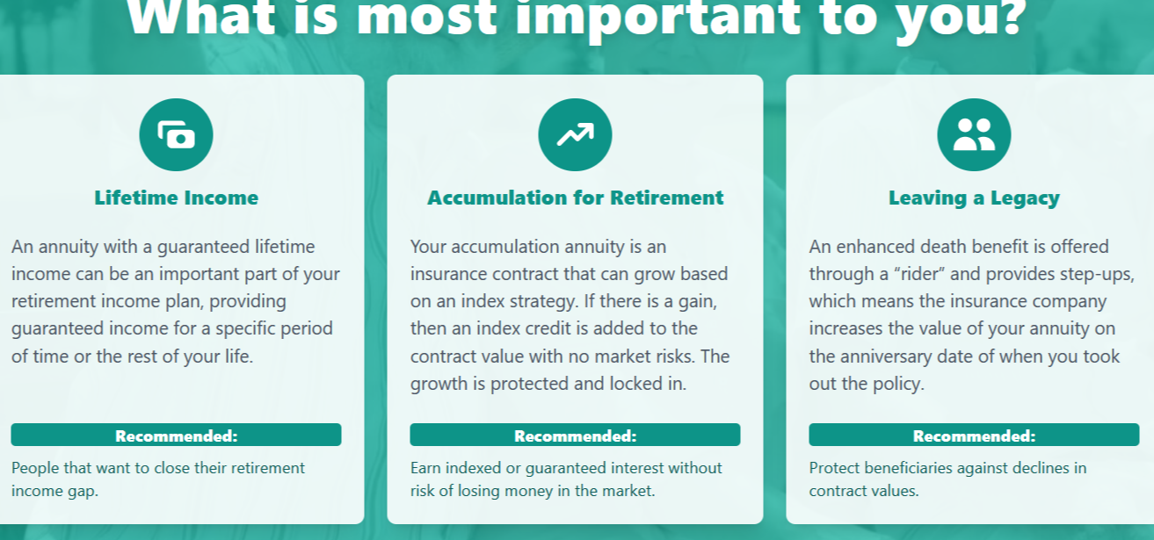This screenshot has height=540, width=1154.
Task: Click the Recommended bar under Accumulation for Retirement
Action: point(575,436)
